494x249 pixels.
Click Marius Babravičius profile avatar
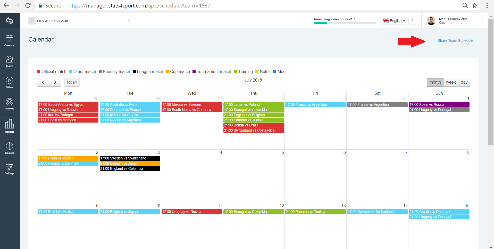tap(431, 21)
